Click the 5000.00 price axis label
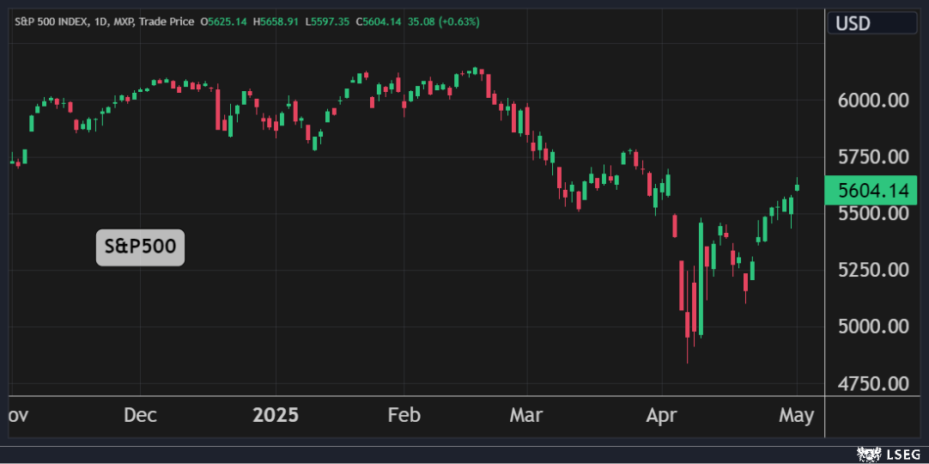The width and height of the screenshot is (929, 464). pos(873,327)
